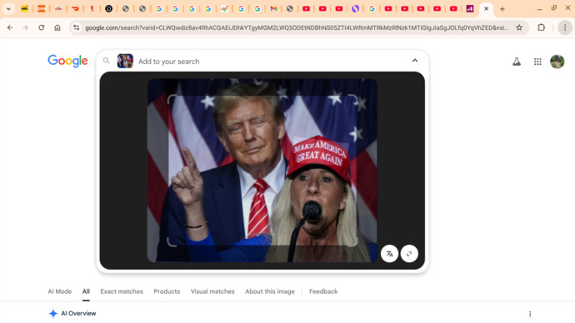The height and width of the screenshot is (323, 575).
Task: Click the Feedback link
Action: coord(323,291)
